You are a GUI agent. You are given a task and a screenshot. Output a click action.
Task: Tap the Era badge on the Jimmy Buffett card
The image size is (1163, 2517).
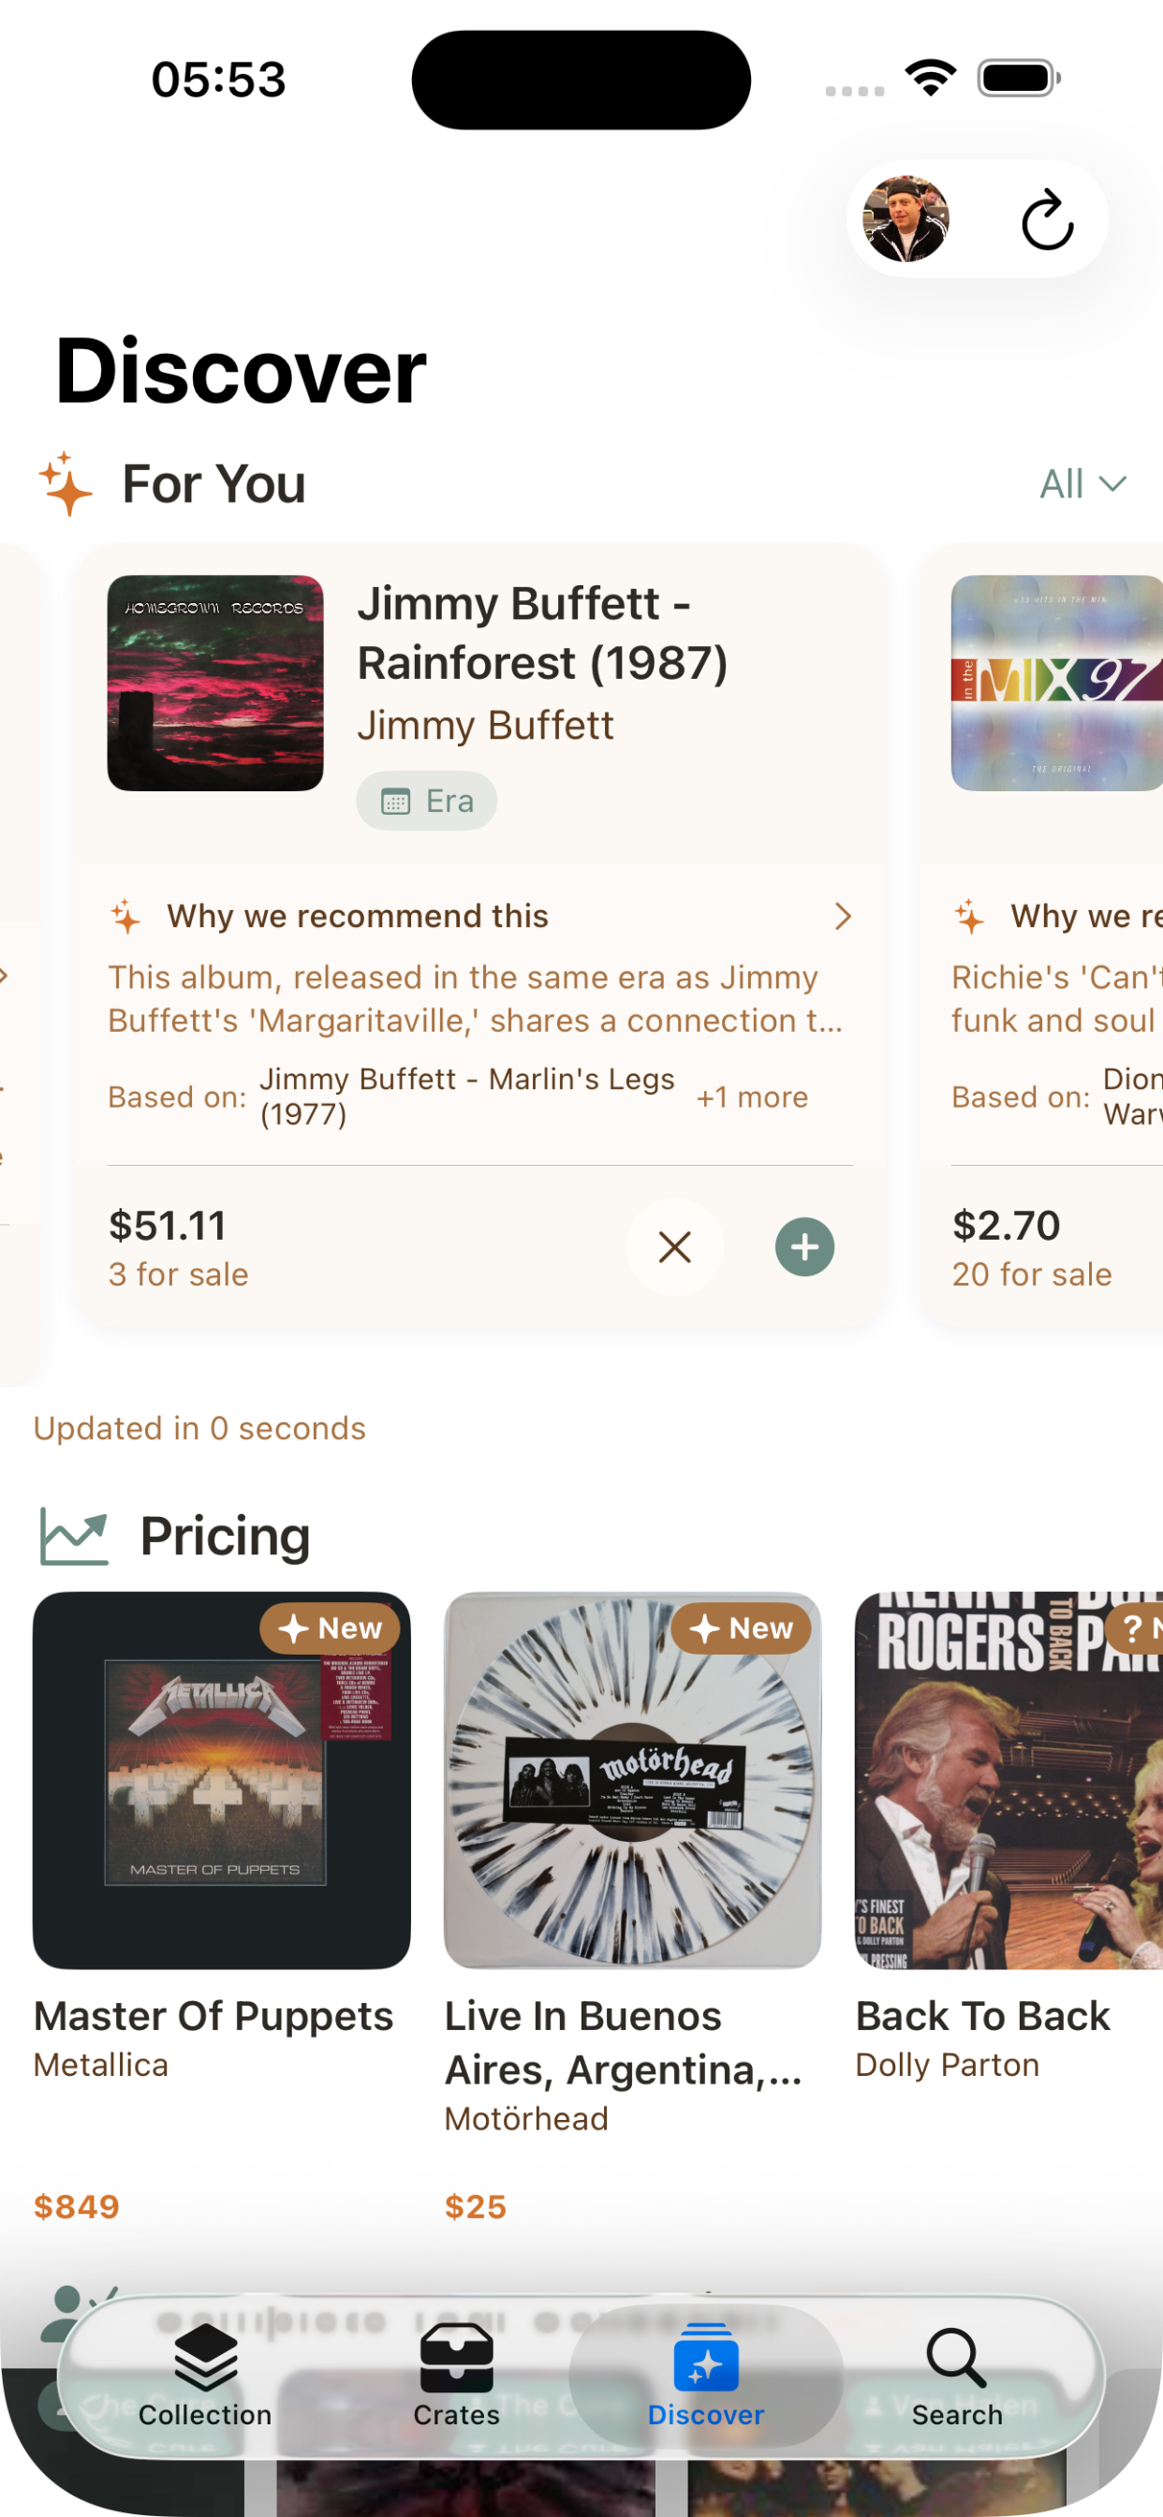point(426,801)
